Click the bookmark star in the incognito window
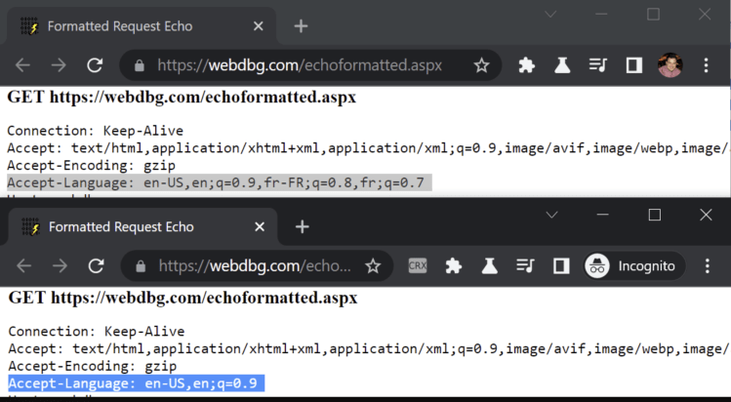This screenshot has height=402, width=731. click(x=373, y=265)
